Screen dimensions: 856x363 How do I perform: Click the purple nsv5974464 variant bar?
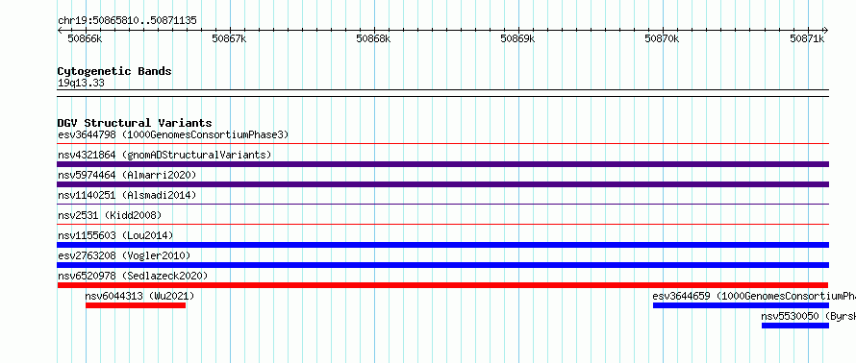[x=443, y=184]
